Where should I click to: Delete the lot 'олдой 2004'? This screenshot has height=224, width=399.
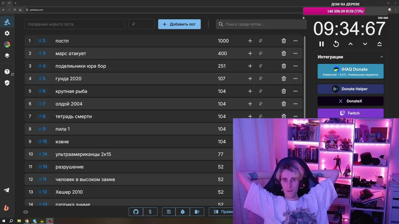click(284, 104)
